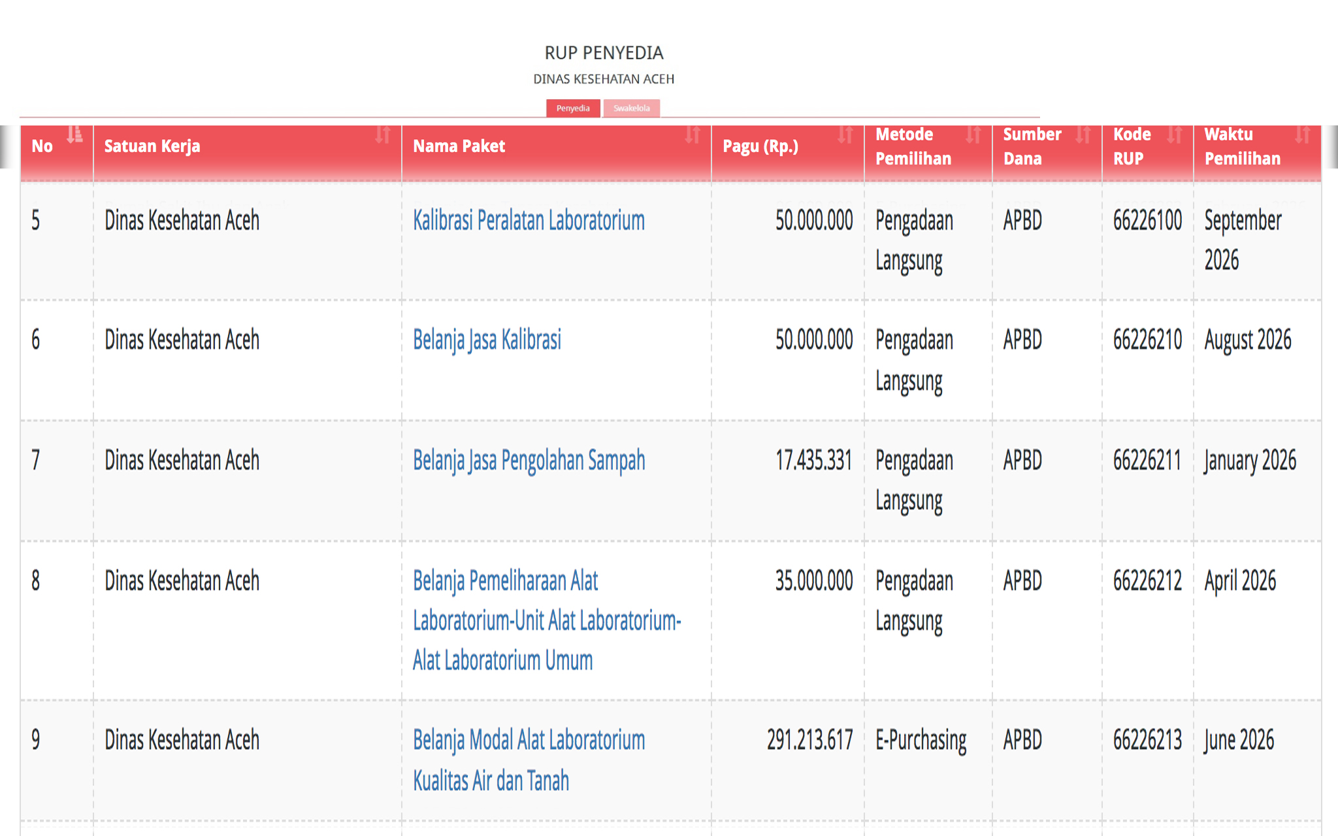Switch to the Penyedia tab
Viewport: 1338px width, 836px height.
(x=573, y=108)
